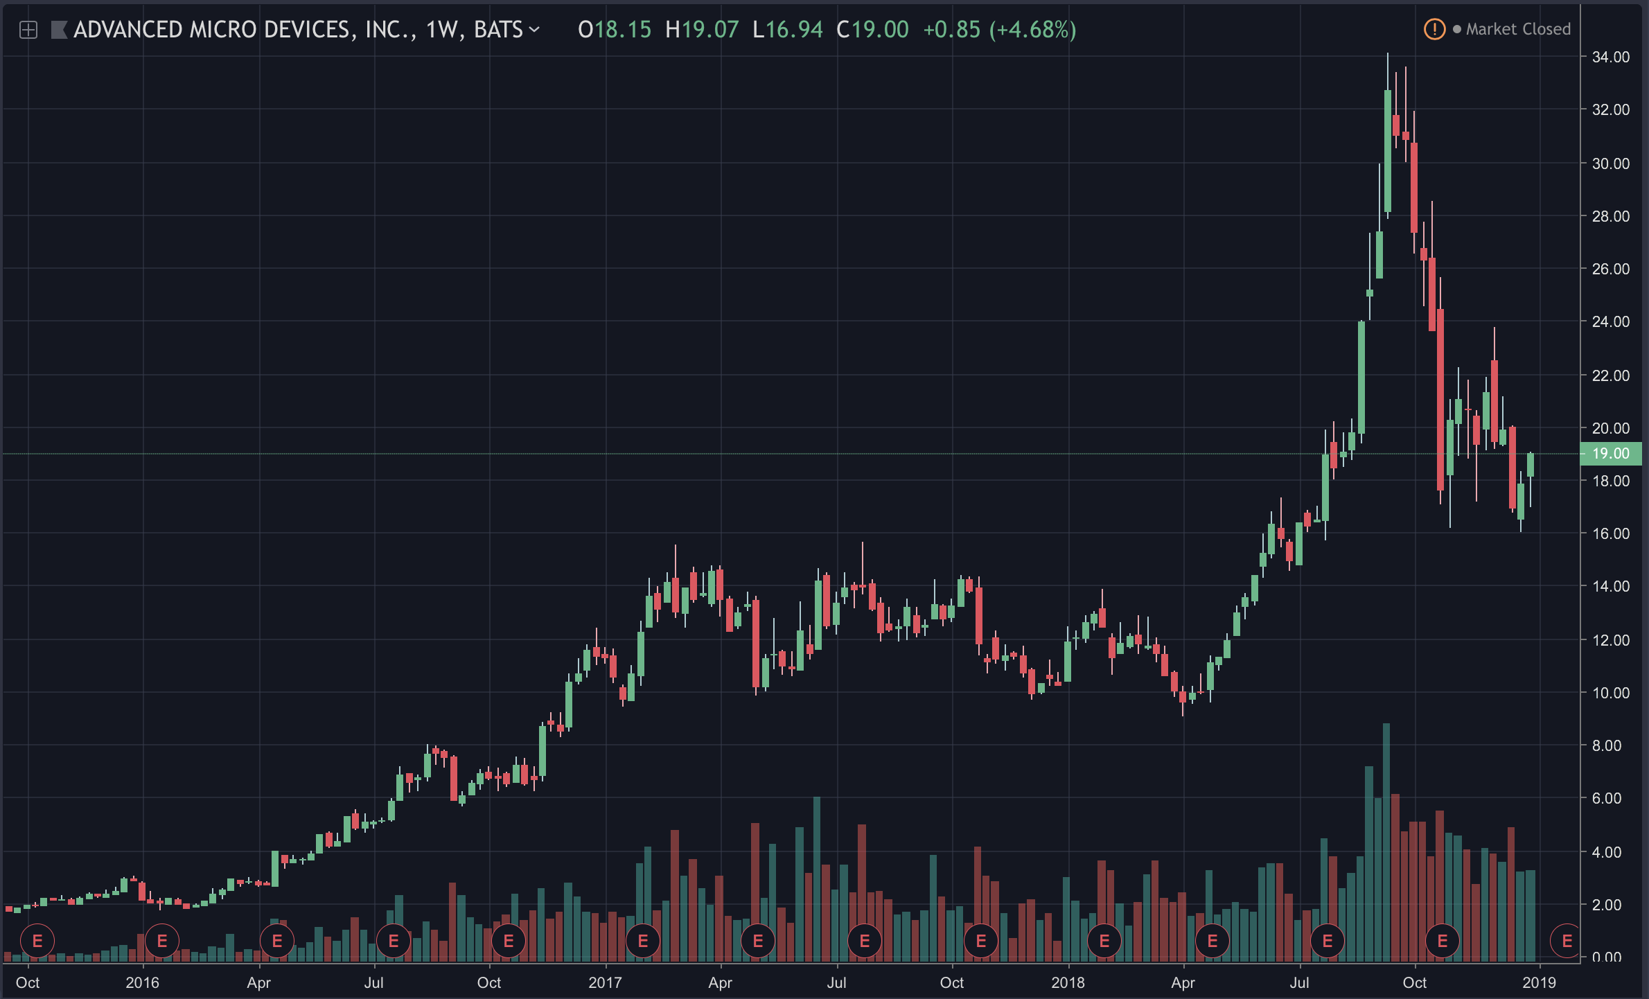Click the earnings marker above Oct 2016

point(509,941)
